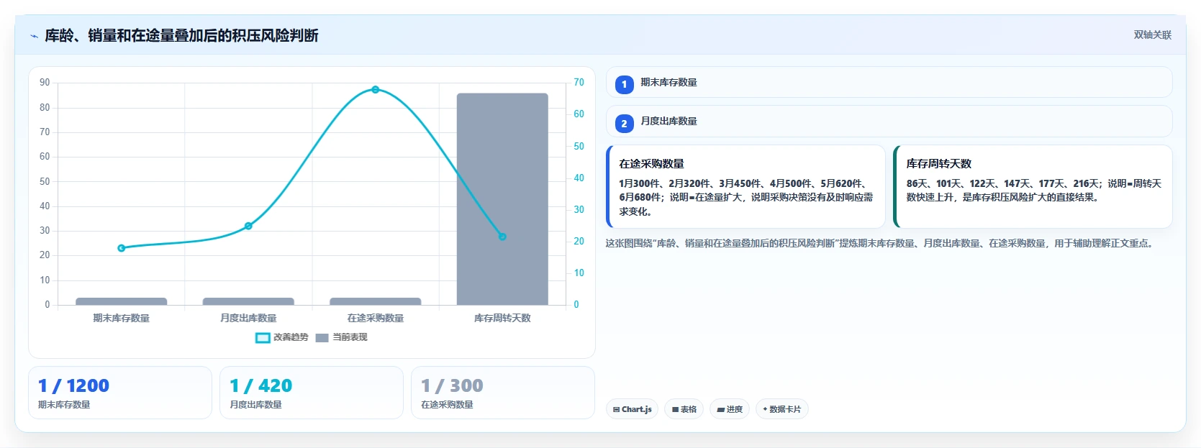1201x448 pixels.
Task: Click the 1 / 1200 stat card
Action: click(120, 393)
